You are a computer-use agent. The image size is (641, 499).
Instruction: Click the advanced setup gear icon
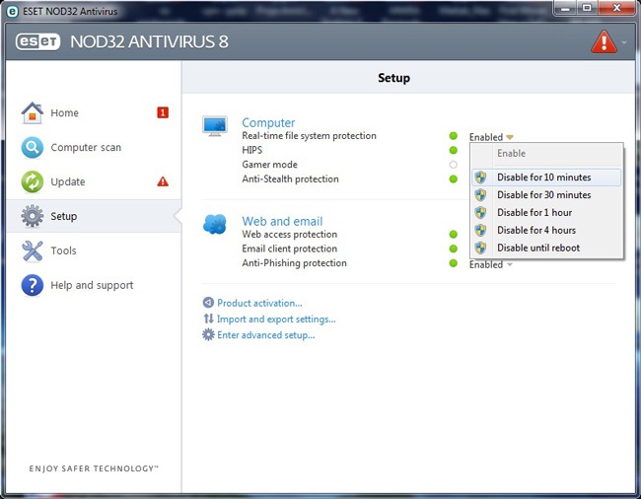(208, 334)
